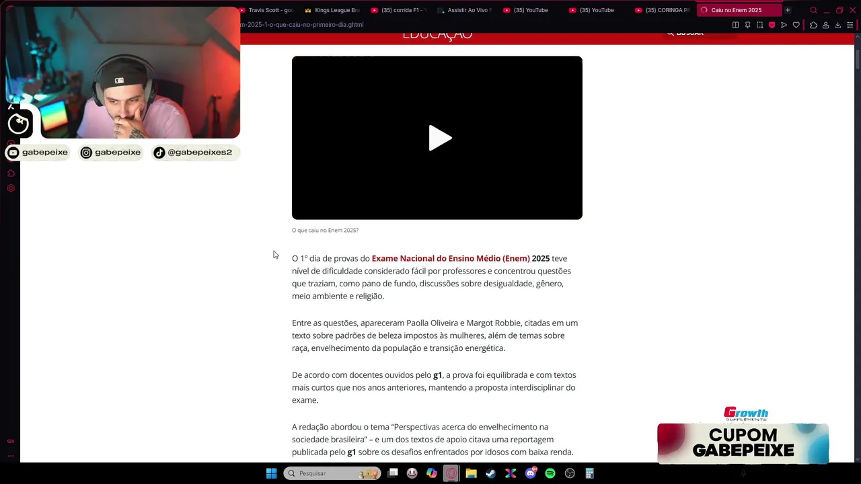Open the profile account icon

coord(825,25)
